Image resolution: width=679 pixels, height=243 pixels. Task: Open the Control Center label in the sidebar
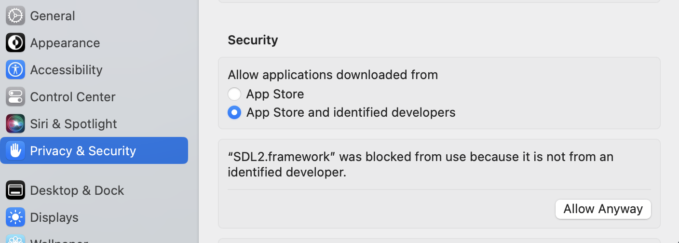coord(73,97)
